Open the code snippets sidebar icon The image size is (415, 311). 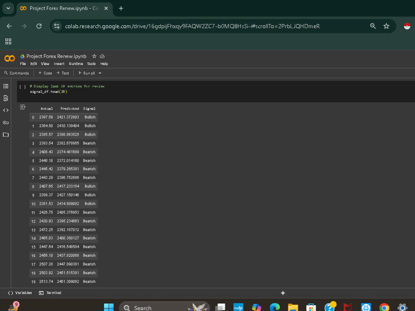click(x=6, y=110)
